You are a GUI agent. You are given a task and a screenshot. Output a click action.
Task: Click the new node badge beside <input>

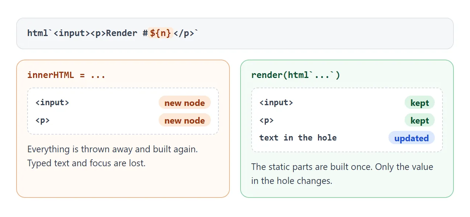185,103
